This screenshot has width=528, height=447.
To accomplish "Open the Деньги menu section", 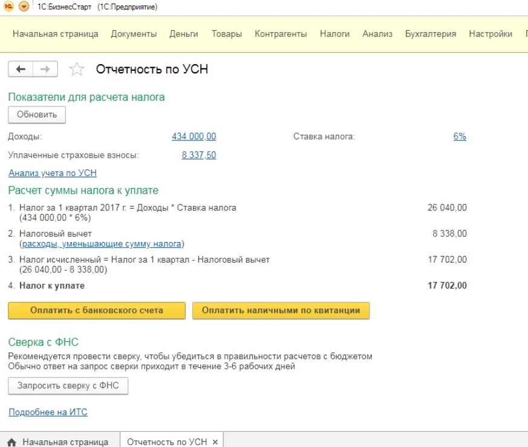I will (184, 34).
